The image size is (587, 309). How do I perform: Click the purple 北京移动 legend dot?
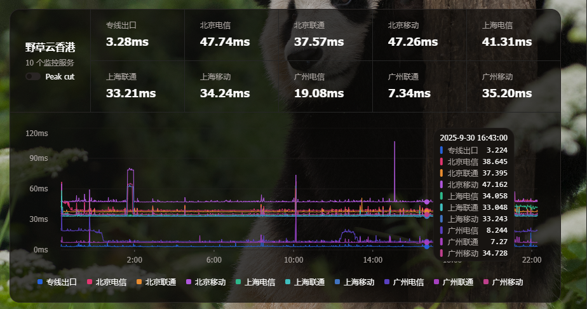coord(189,281)
